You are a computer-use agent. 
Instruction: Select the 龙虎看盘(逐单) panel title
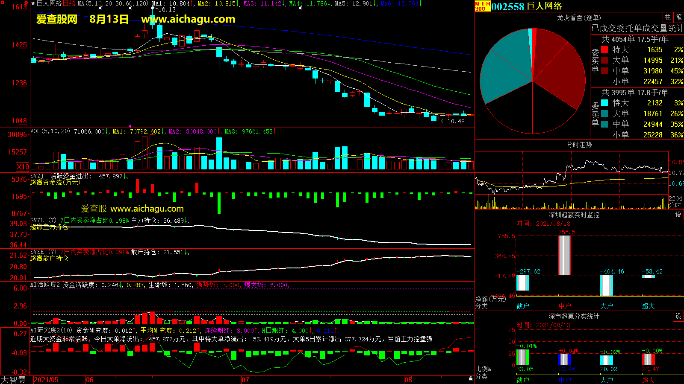click(579, 17)
